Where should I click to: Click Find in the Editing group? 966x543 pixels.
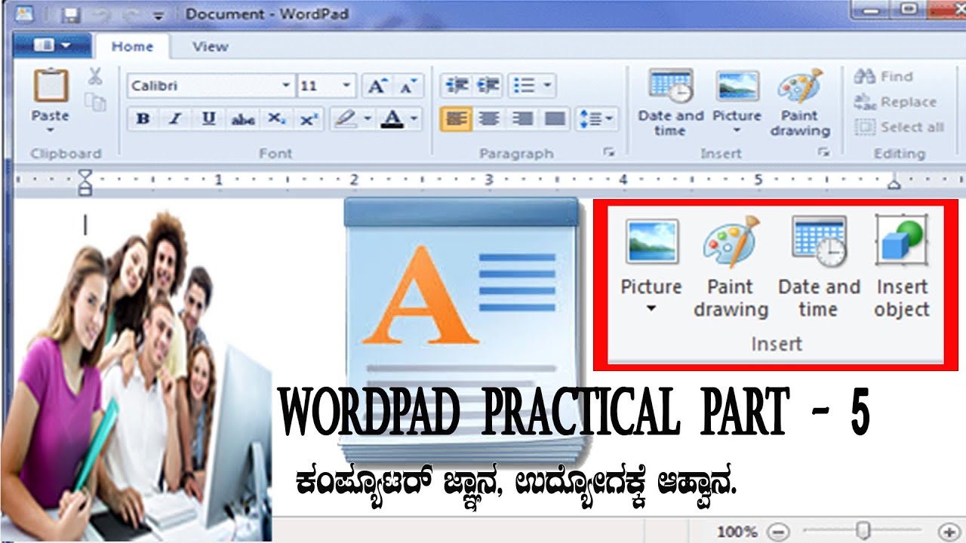pyautogui.click(x=884, y=76)
